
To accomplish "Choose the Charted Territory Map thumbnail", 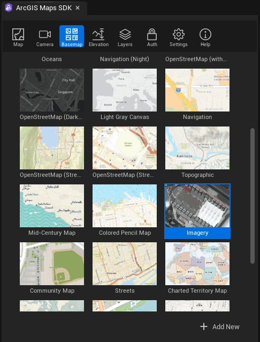I will tap(197, 264).
